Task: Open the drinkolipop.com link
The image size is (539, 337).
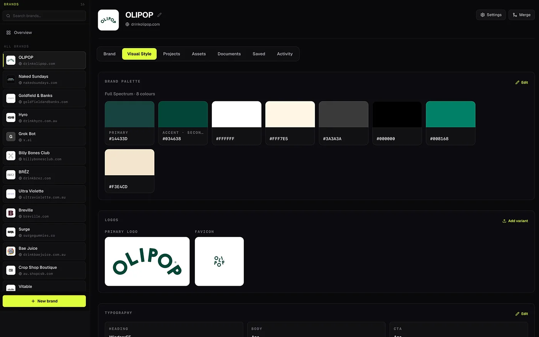Action: pyautogui.click(x=145, y=24)
